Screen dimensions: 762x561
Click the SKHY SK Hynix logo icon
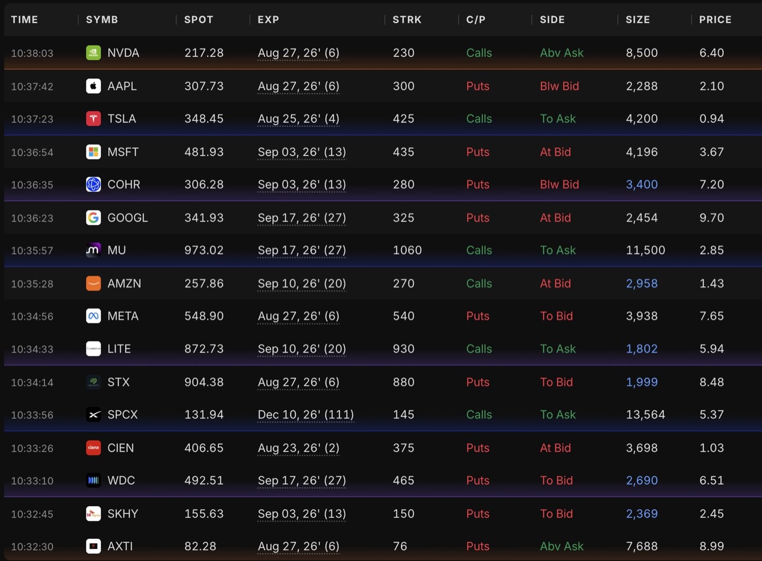click(93, 513)
